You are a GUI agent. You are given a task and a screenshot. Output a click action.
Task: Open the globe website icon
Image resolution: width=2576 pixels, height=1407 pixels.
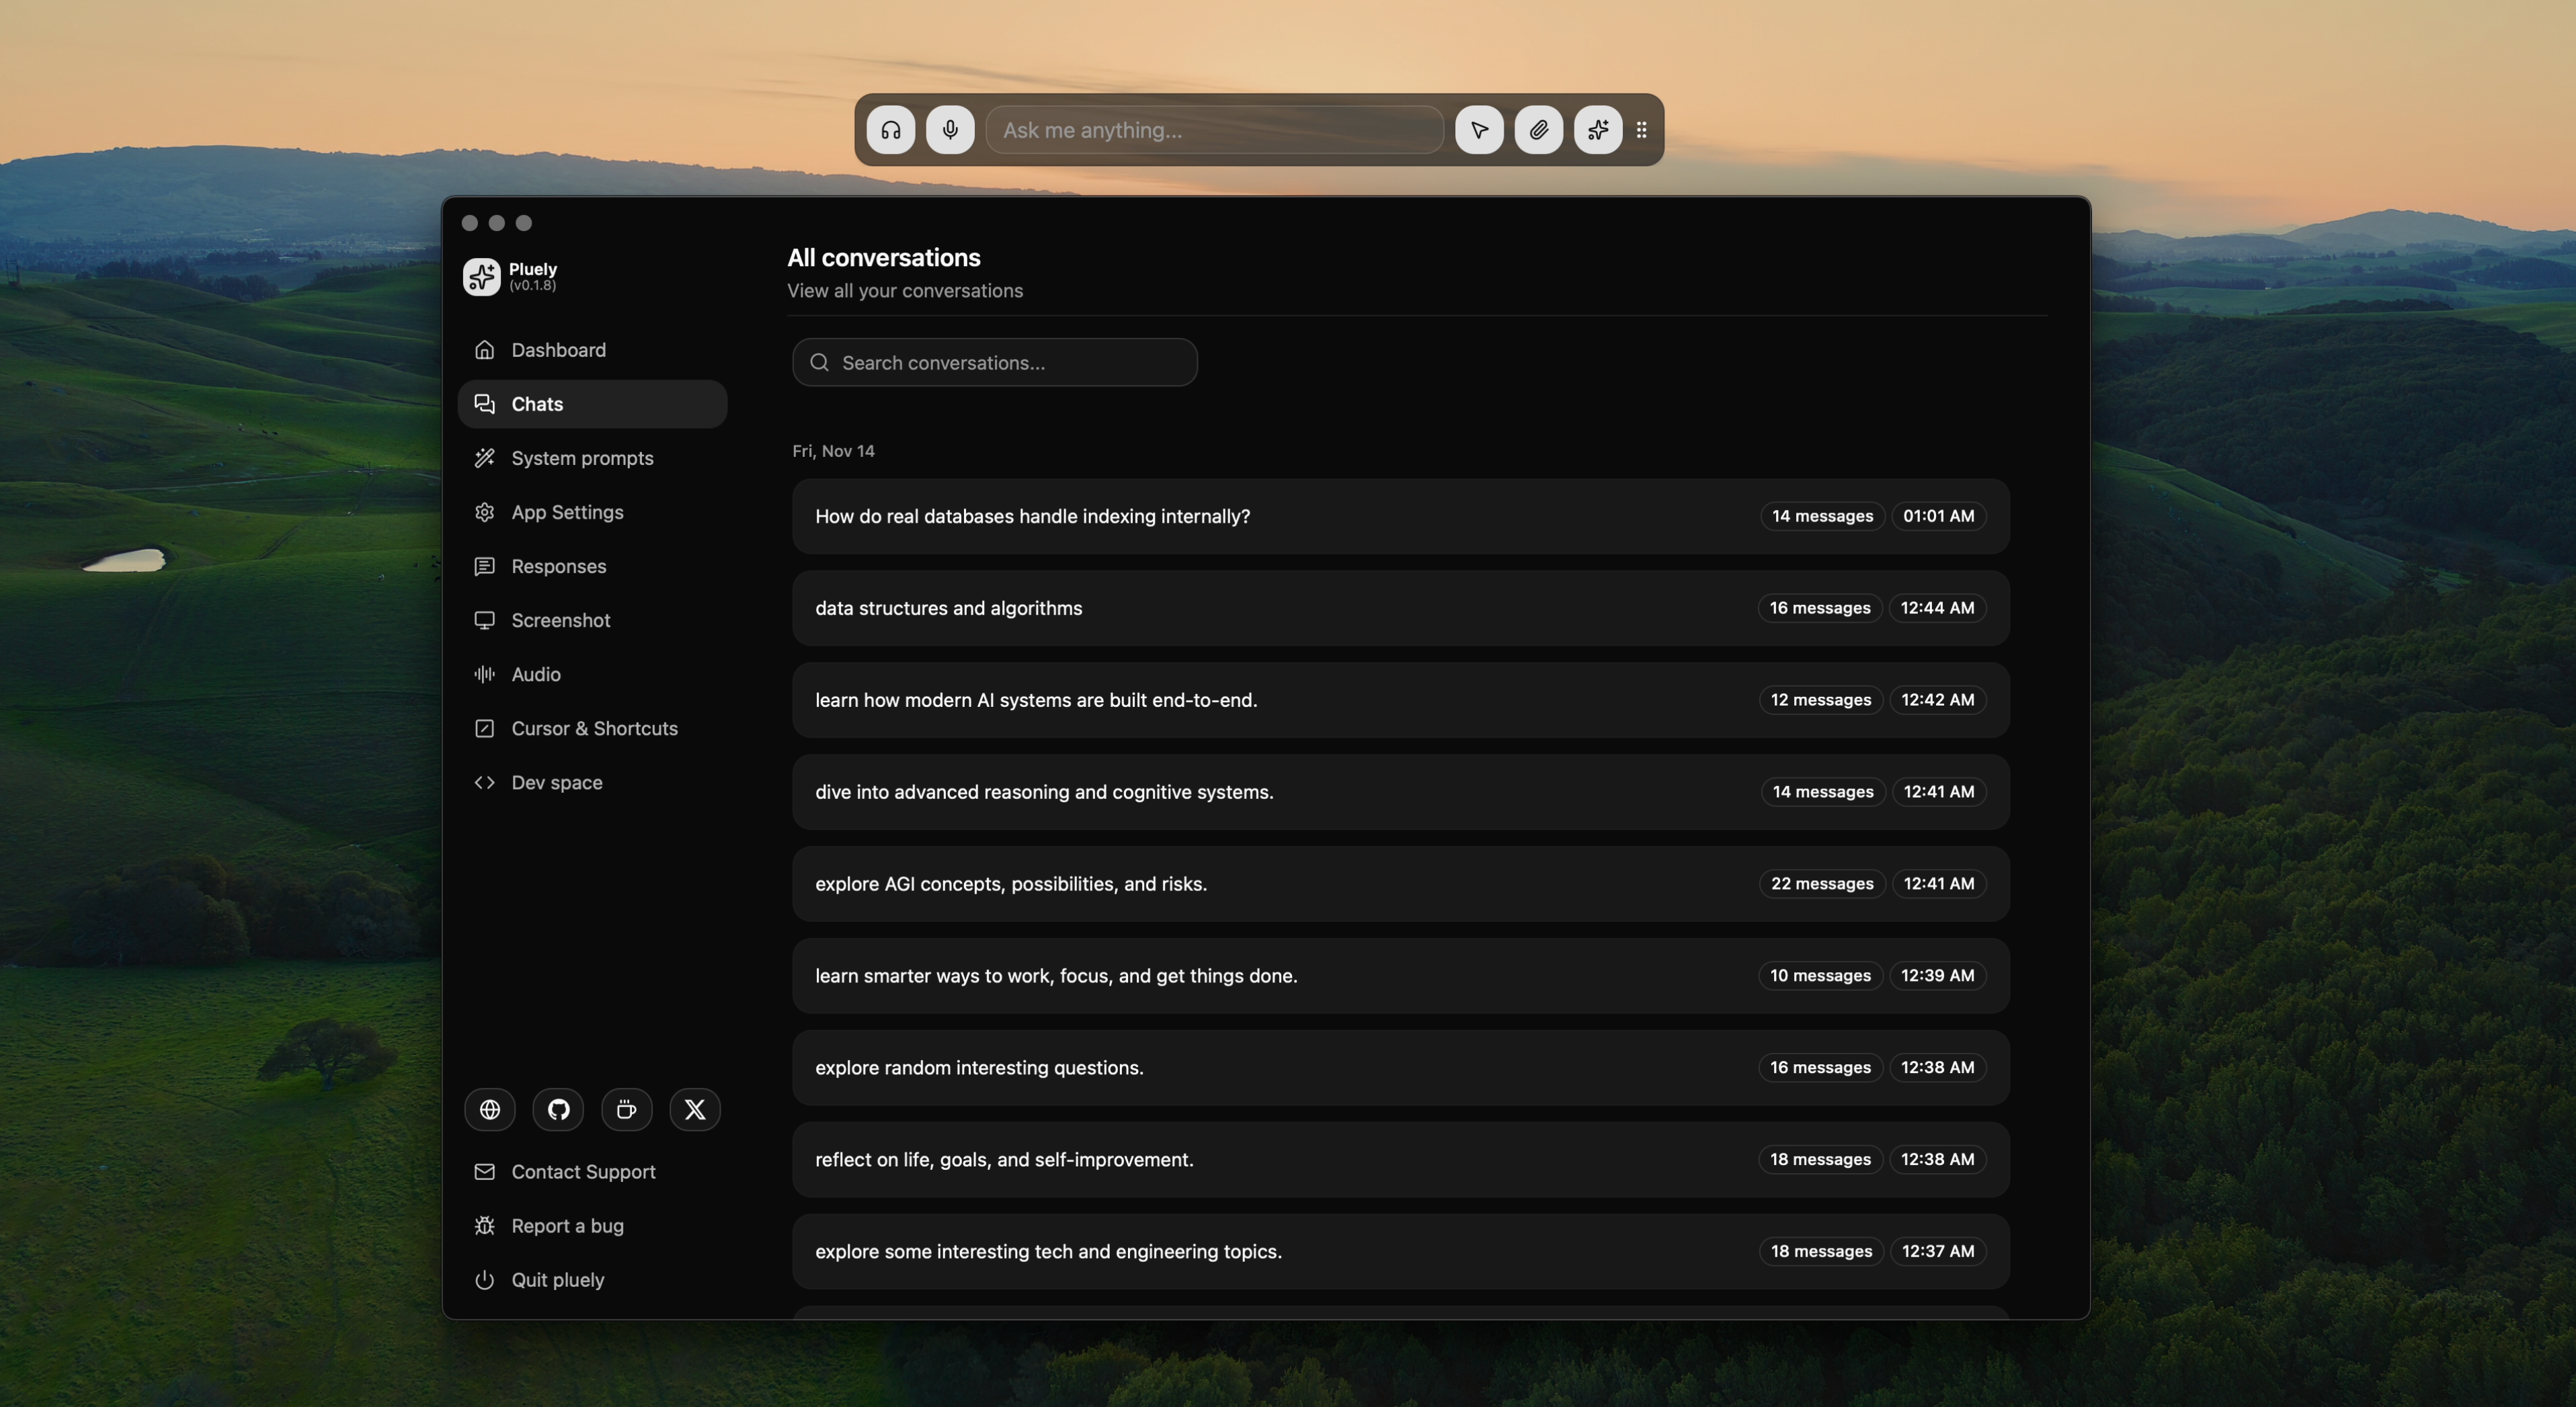tap(490, 1109)
